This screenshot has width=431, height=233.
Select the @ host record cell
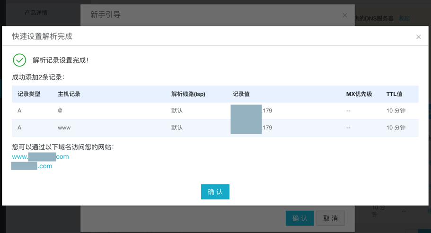[x=60, y=111]
